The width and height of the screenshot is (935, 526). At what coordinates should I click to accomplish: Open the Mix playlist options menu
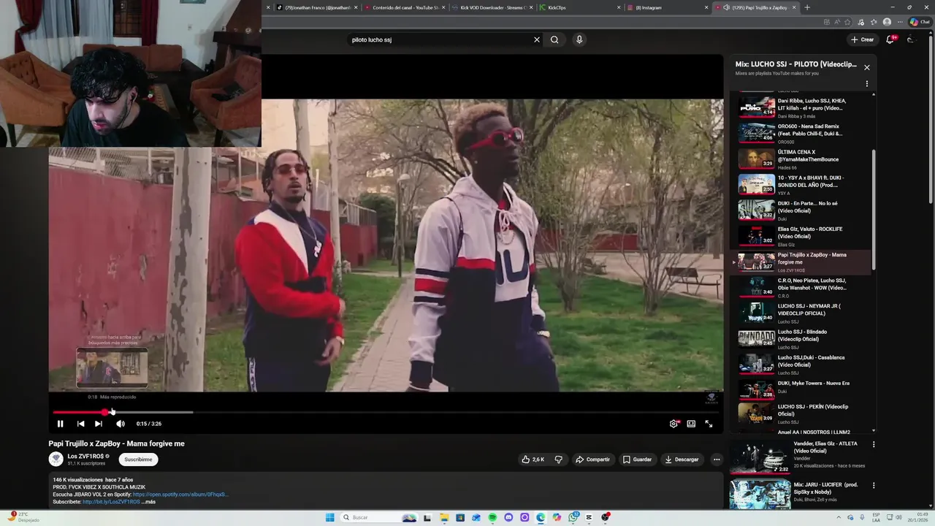867,84
